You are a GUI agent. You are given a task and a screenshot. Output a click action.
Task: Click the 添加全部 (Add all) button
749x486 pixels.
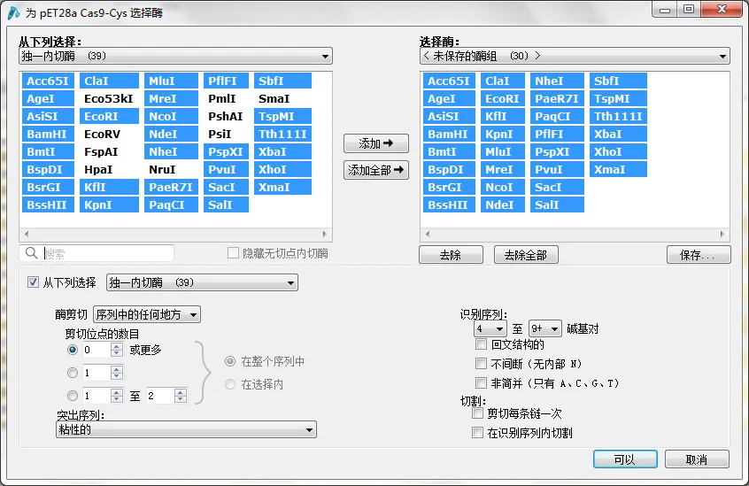(x=376, y=170)
